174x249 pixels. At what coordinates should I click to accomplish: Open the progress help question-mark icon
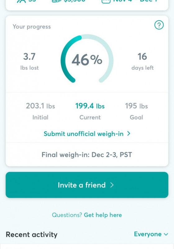coord(159,25)
